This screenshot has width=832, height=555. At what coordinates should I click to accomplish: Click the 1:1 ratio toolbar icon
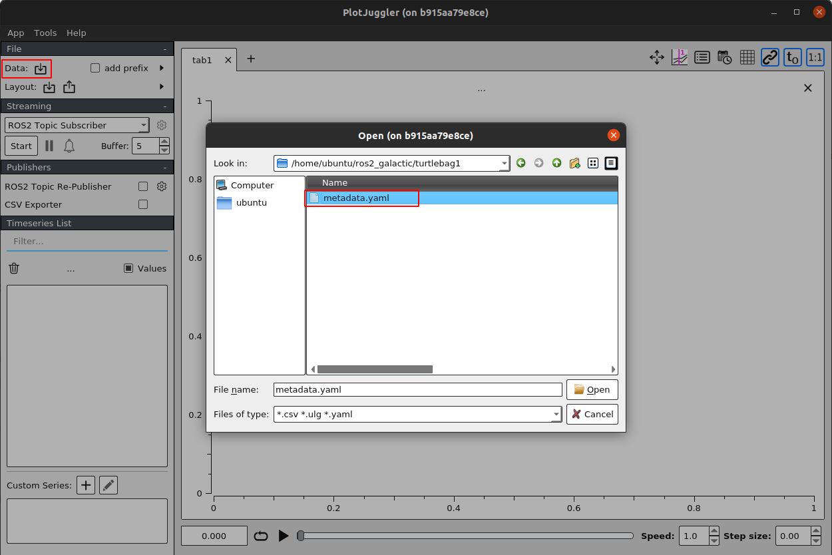815,57
